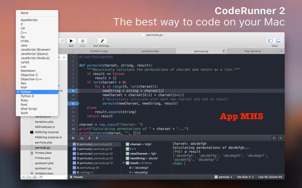Add new file with sidebar plus icon

click(x=23, y=177)
